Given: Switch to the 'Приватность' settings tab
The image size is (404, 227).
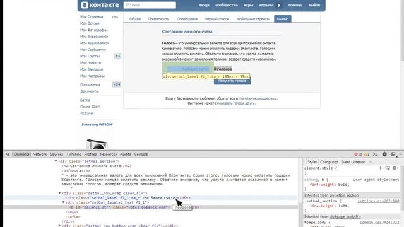Looking at the screenshot, I should (x=158, y=19).
